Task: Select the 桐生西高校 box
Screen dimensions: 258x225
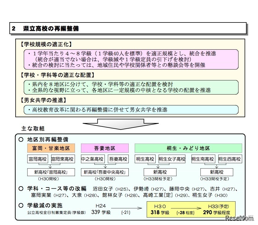Action: pos(230,159)
